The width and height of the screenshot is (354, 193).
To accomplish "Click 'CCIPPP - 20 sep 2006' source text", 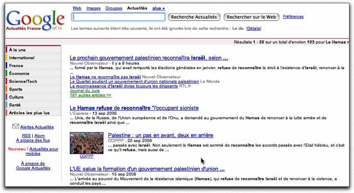I will 130,140.
